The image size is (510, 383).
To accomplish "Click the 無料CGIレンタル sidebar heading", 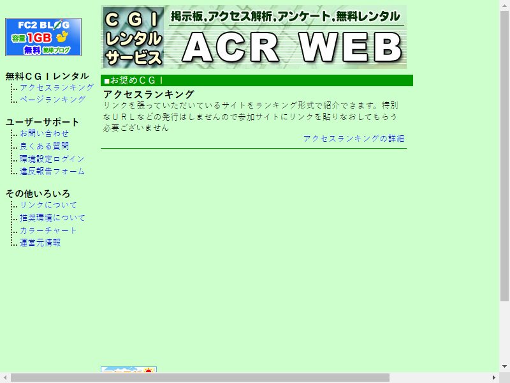I will point(47,76).
